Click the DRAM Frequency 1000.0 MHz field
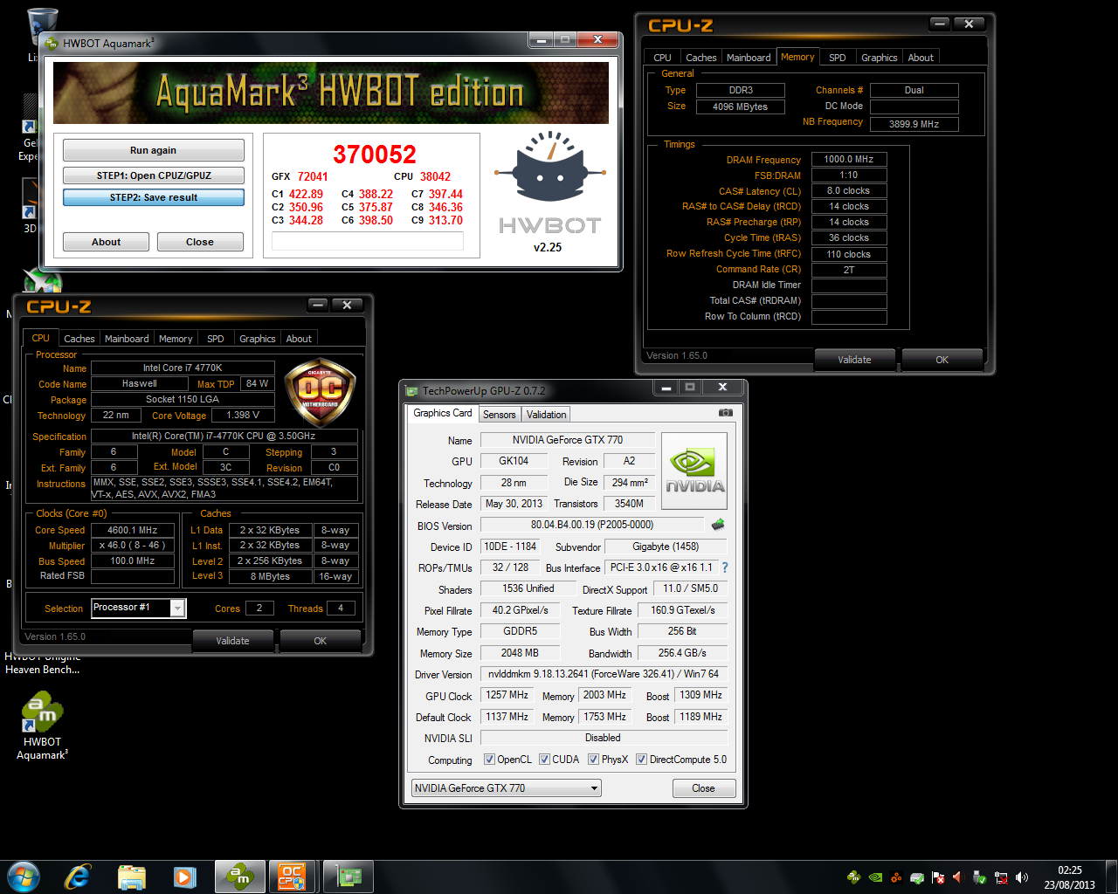This screenshot has width=1118, height=894. (x=849, y=159)
